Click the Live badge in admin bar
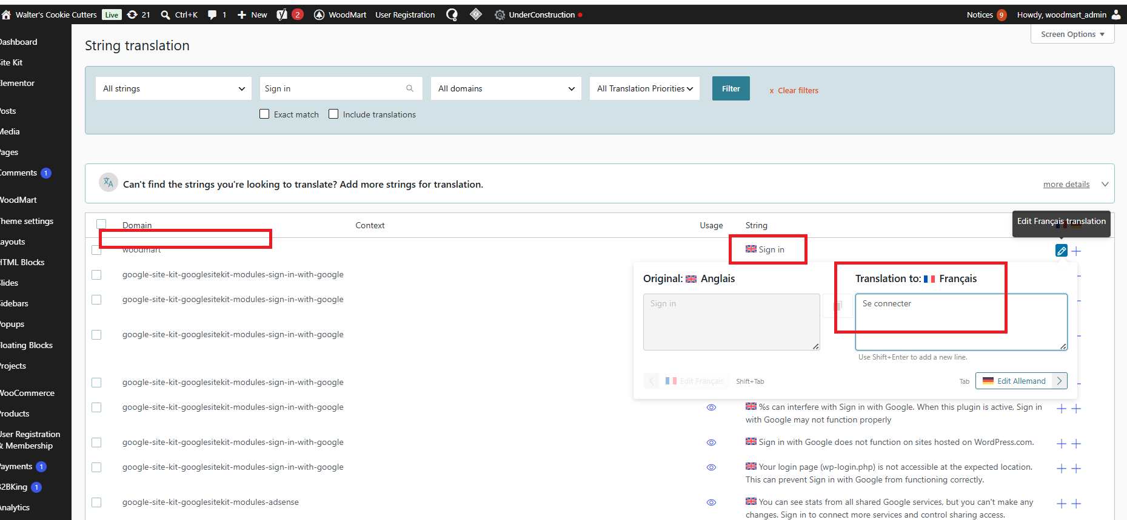This screenshot has width=1127, height=520. 112,15
